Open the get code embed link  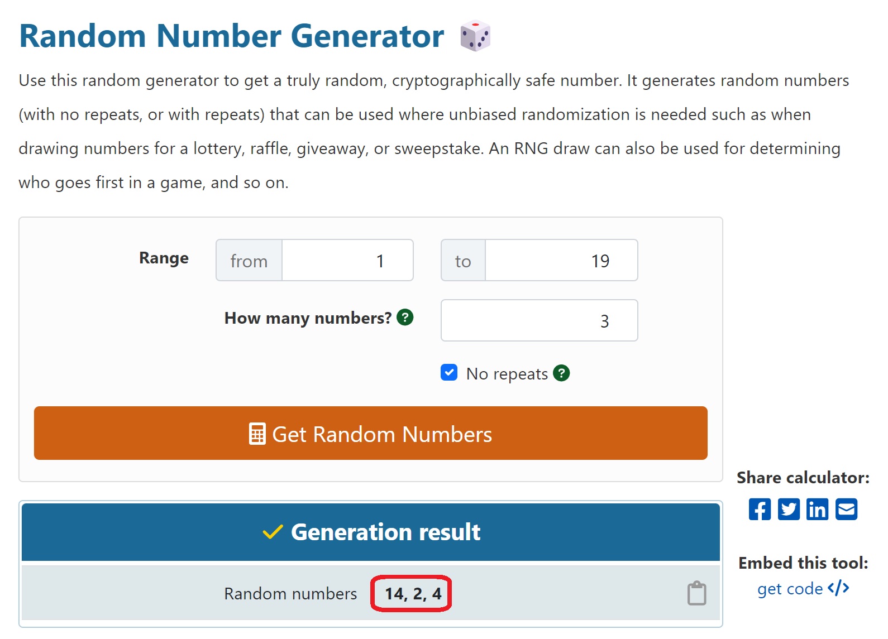click(803, 589)
